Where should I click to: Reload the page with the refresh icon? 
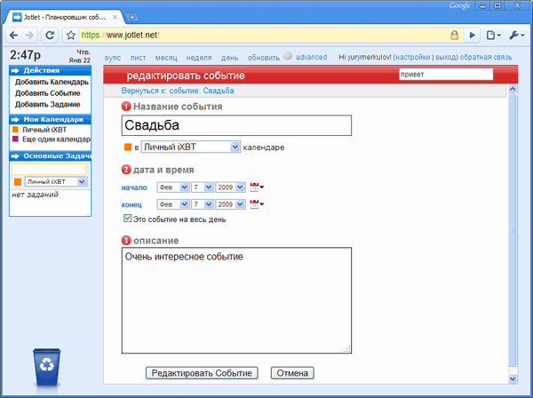tap(50, 35)
